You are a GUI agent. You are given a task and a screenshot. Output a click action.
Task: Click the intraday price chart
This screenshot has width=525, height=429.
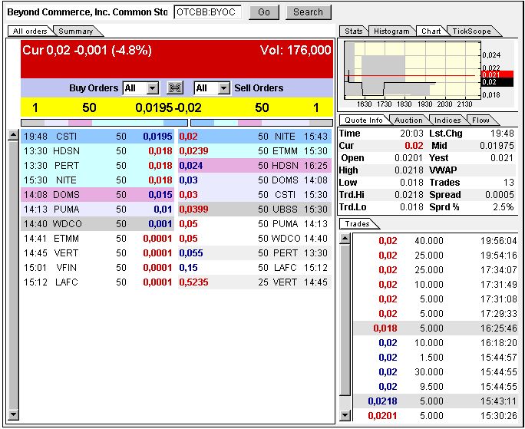(x=412, y=71)
